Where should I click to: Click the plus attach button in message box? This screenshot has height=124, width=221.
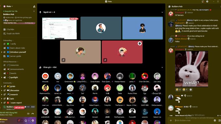tap(171, 120)
